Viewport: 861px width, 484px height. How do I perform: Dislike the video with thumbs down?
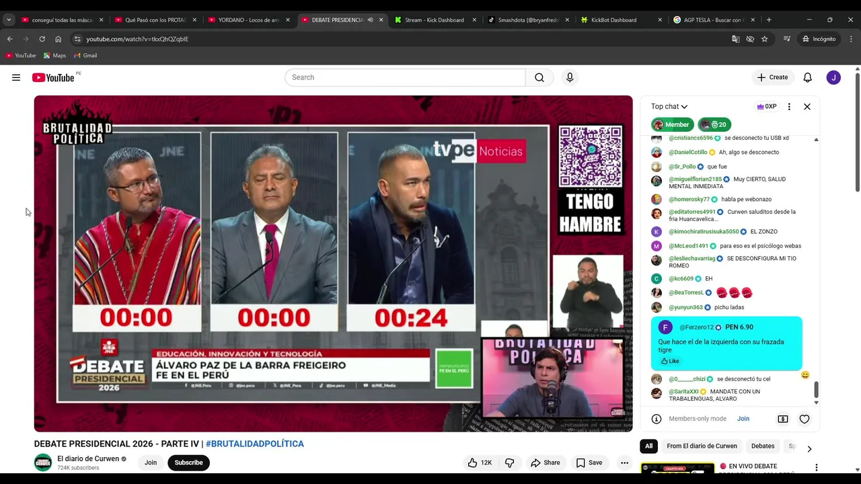point(510,462)
